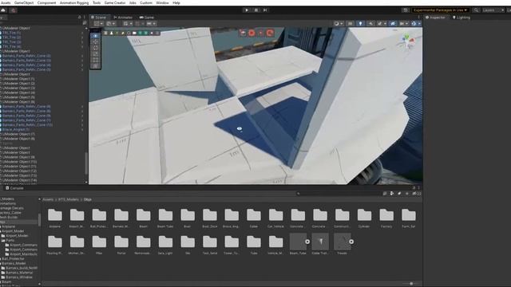The image size is (511, 287).
Task: Open the Unity cloud services icon
Action: pos(3,10)
